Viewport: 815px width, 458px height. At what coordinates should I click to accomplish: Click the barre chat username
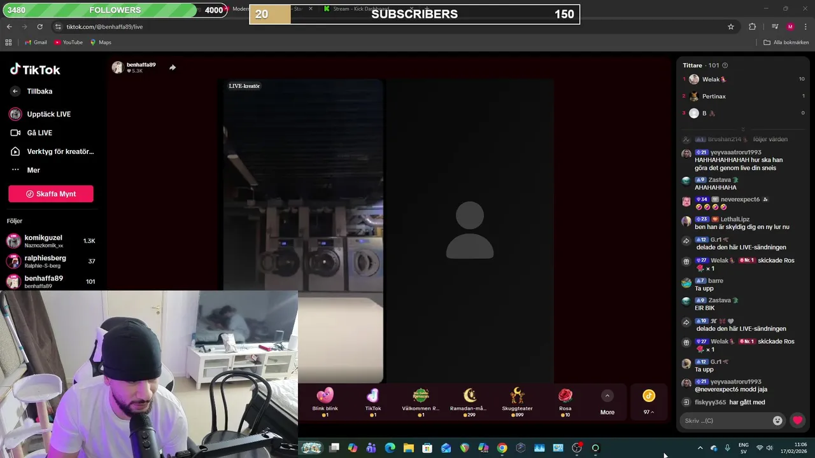715,281
